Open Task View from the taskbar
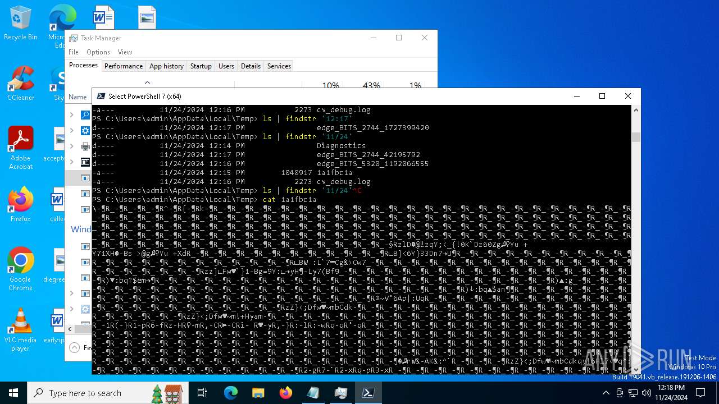The width and height of the screenshot is (719, 404). [202, 393]
